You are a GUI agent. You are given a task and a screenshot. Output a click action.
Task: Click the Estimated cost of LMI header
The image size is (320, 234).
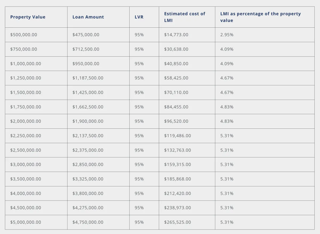(x=185, y=17)
